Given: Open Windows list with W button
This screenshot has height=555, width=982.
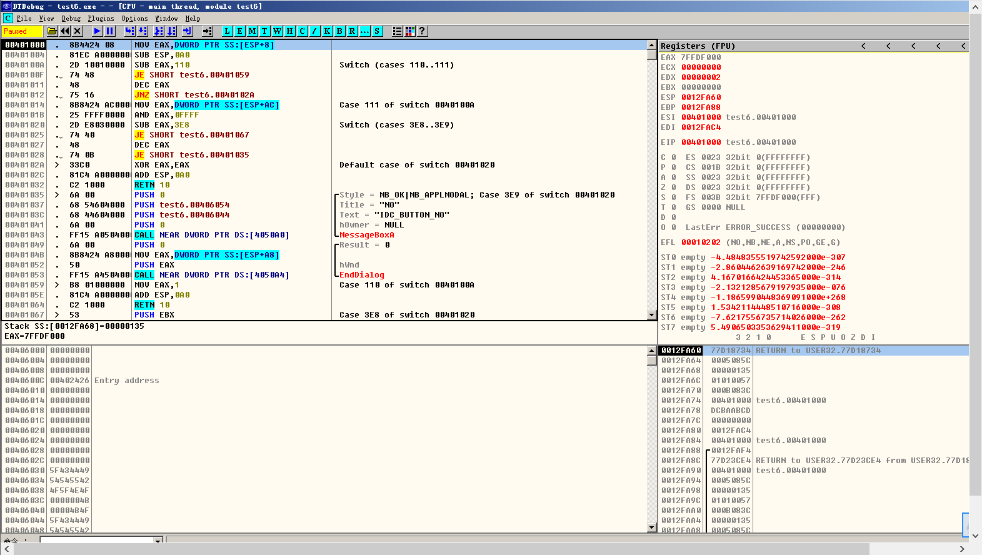Looking at the screenshot, I should (x=278, y=31).
